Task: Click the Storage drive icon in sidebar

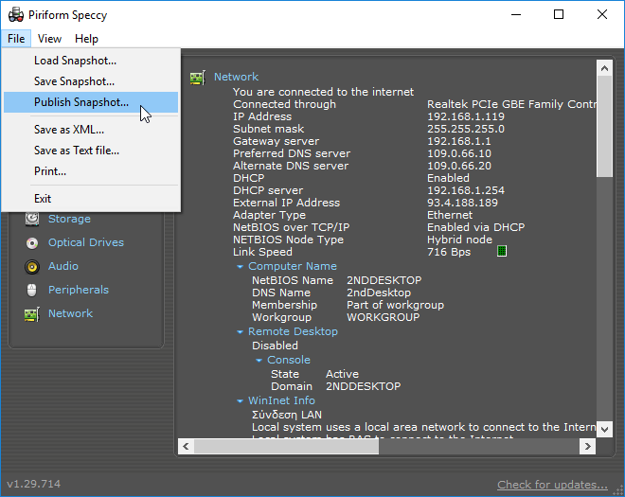Action: tap(32, 219)
